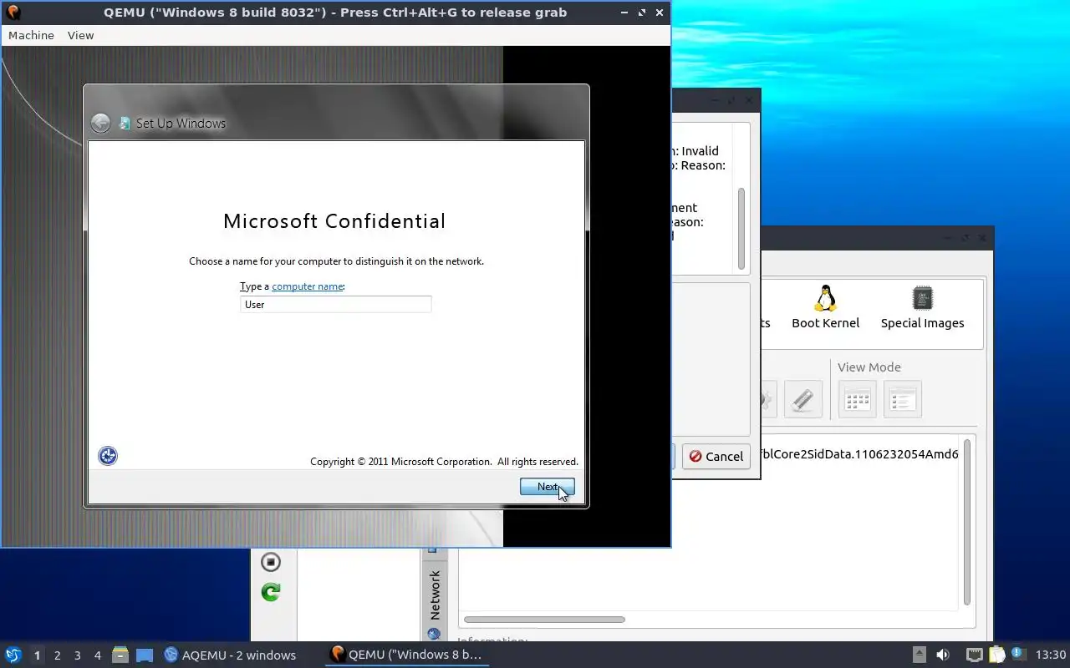Click the stop VM icon in AQEMU
1070x668 pixels.
[x=270, y=561]
